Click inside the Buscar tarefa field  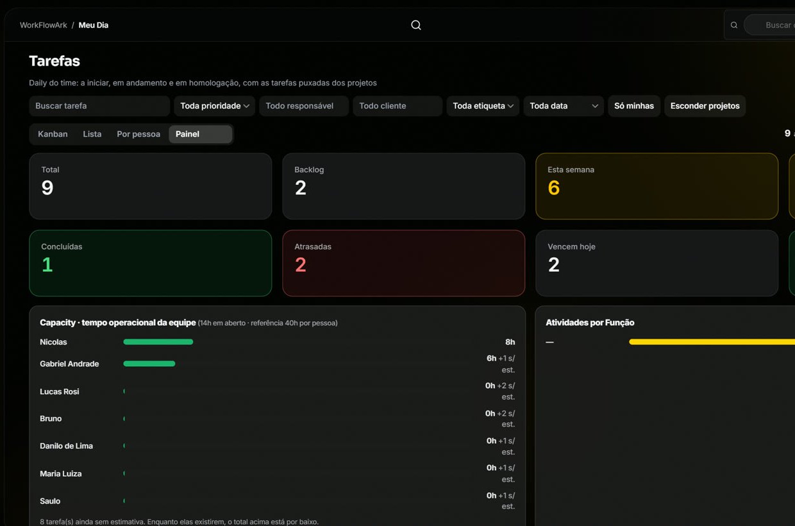tap(99, 106)
